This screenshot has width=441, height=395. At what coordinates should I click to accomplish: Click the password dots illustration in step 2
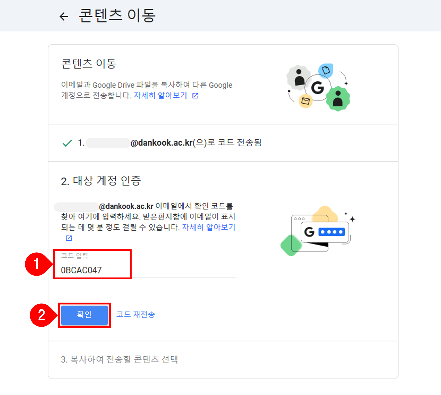[x=332, y=232]
